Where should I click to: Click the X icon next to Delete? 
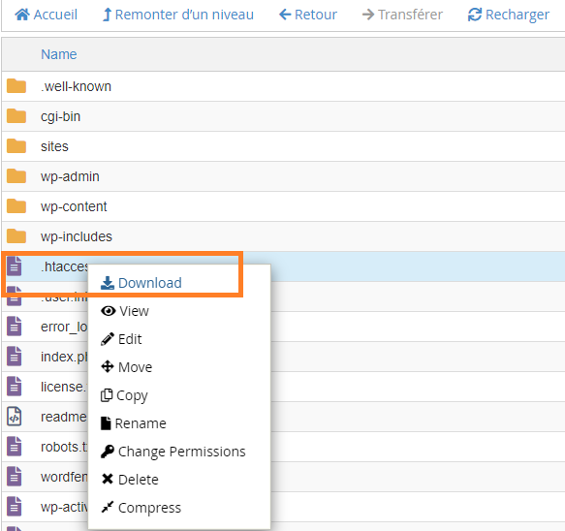click(108, 479)
